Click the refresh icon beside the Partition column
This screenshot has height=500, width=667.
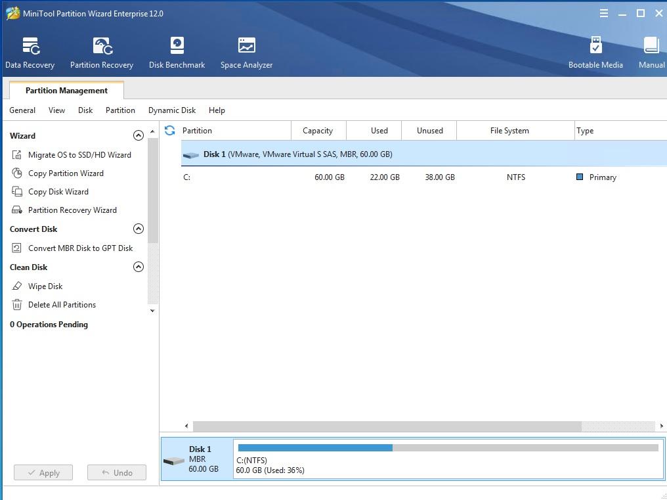coord(170,130)
